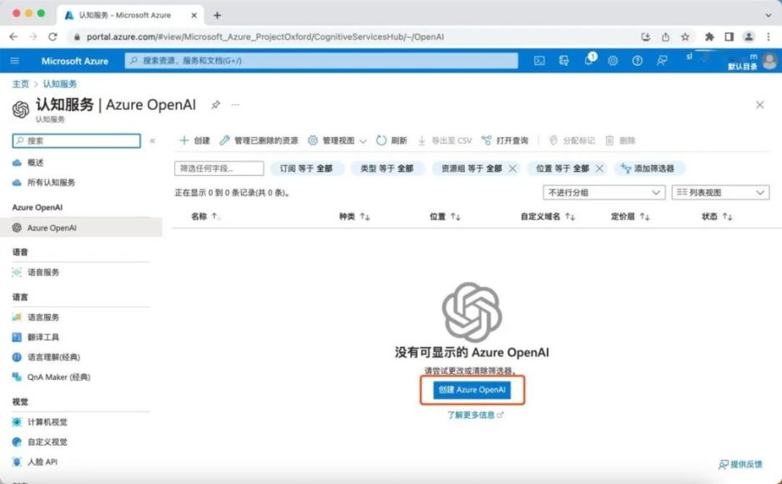Viewport: 782px width, 484px height.
Task: Open the browser side panel icon
Action: click(x=729, y=37)
